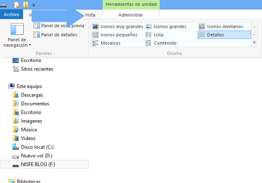The height and width of the screenshot is (183, 262).
Task: Click the Descargas folder icon
Action: click(x=16, y=95)
